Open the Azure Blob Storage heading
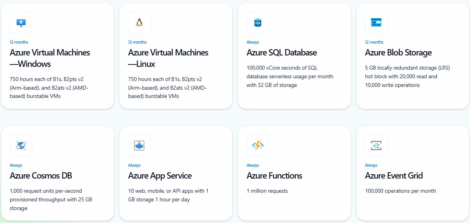Image resolution: width=470 pixels, height=223 pixels. (x=398, y=53)
